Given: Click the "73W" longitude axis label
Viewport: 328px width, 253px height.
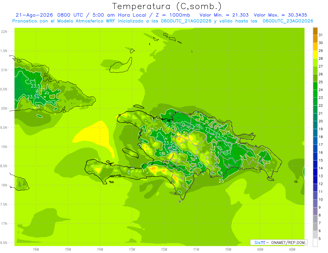Looking at the screenshot, I should click(x=132, y=249).
